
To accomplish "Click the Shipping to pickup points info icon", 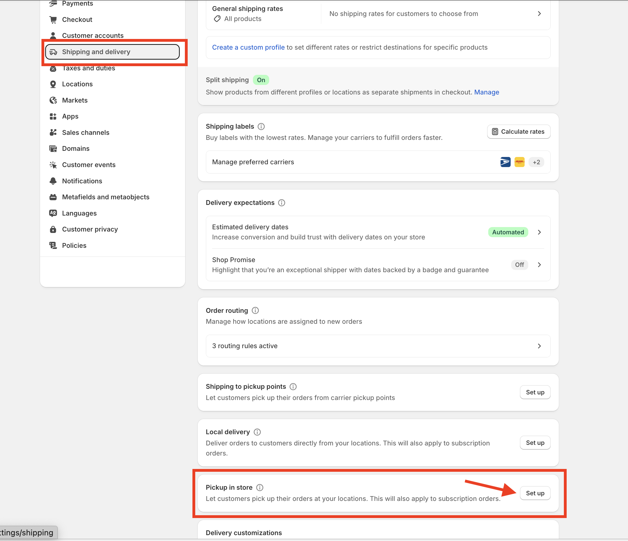I will pos(293,386).
